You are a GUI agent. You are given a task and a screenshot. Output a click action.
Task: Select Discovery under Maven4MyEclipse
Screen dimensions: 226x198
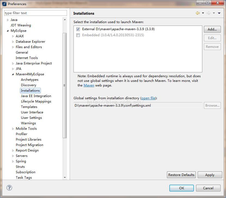click(x=29, y=85)
